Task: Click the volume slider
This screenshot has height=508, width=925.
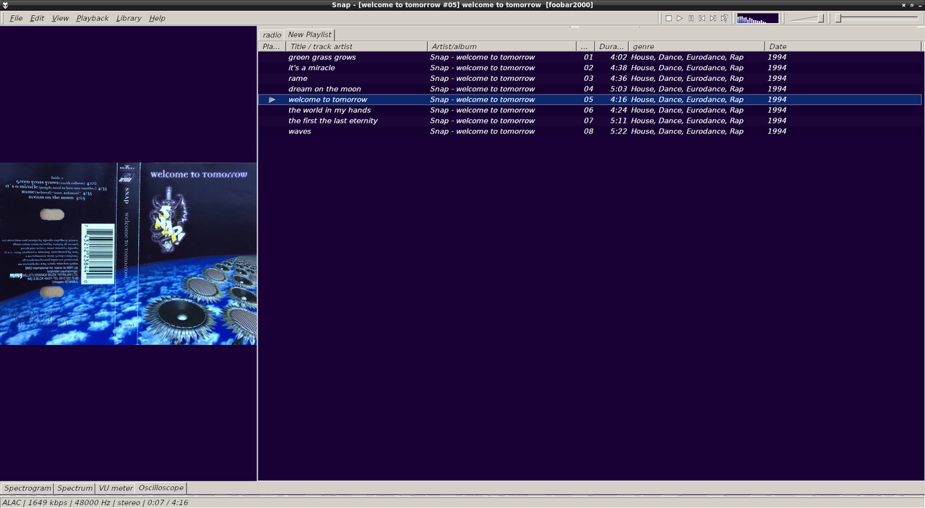Action: (806, 18)
